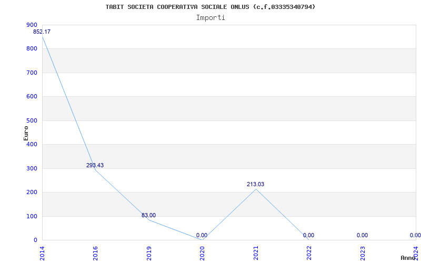Click the Anno x-axis title
The height and width of the screenshot is (263, 421).
point(408,258)
